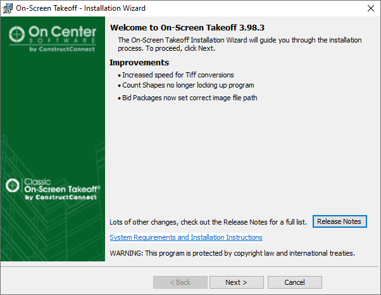Click 'Lots of other changes' sentence
The width and height of the screenshot is (381, 295).
(208, 222)
